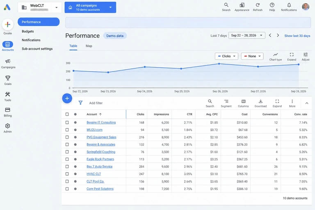The width and height of the screenshot is (315, 210).
Task: Toggle the select-all header checkbox
Action: (67, 114)
